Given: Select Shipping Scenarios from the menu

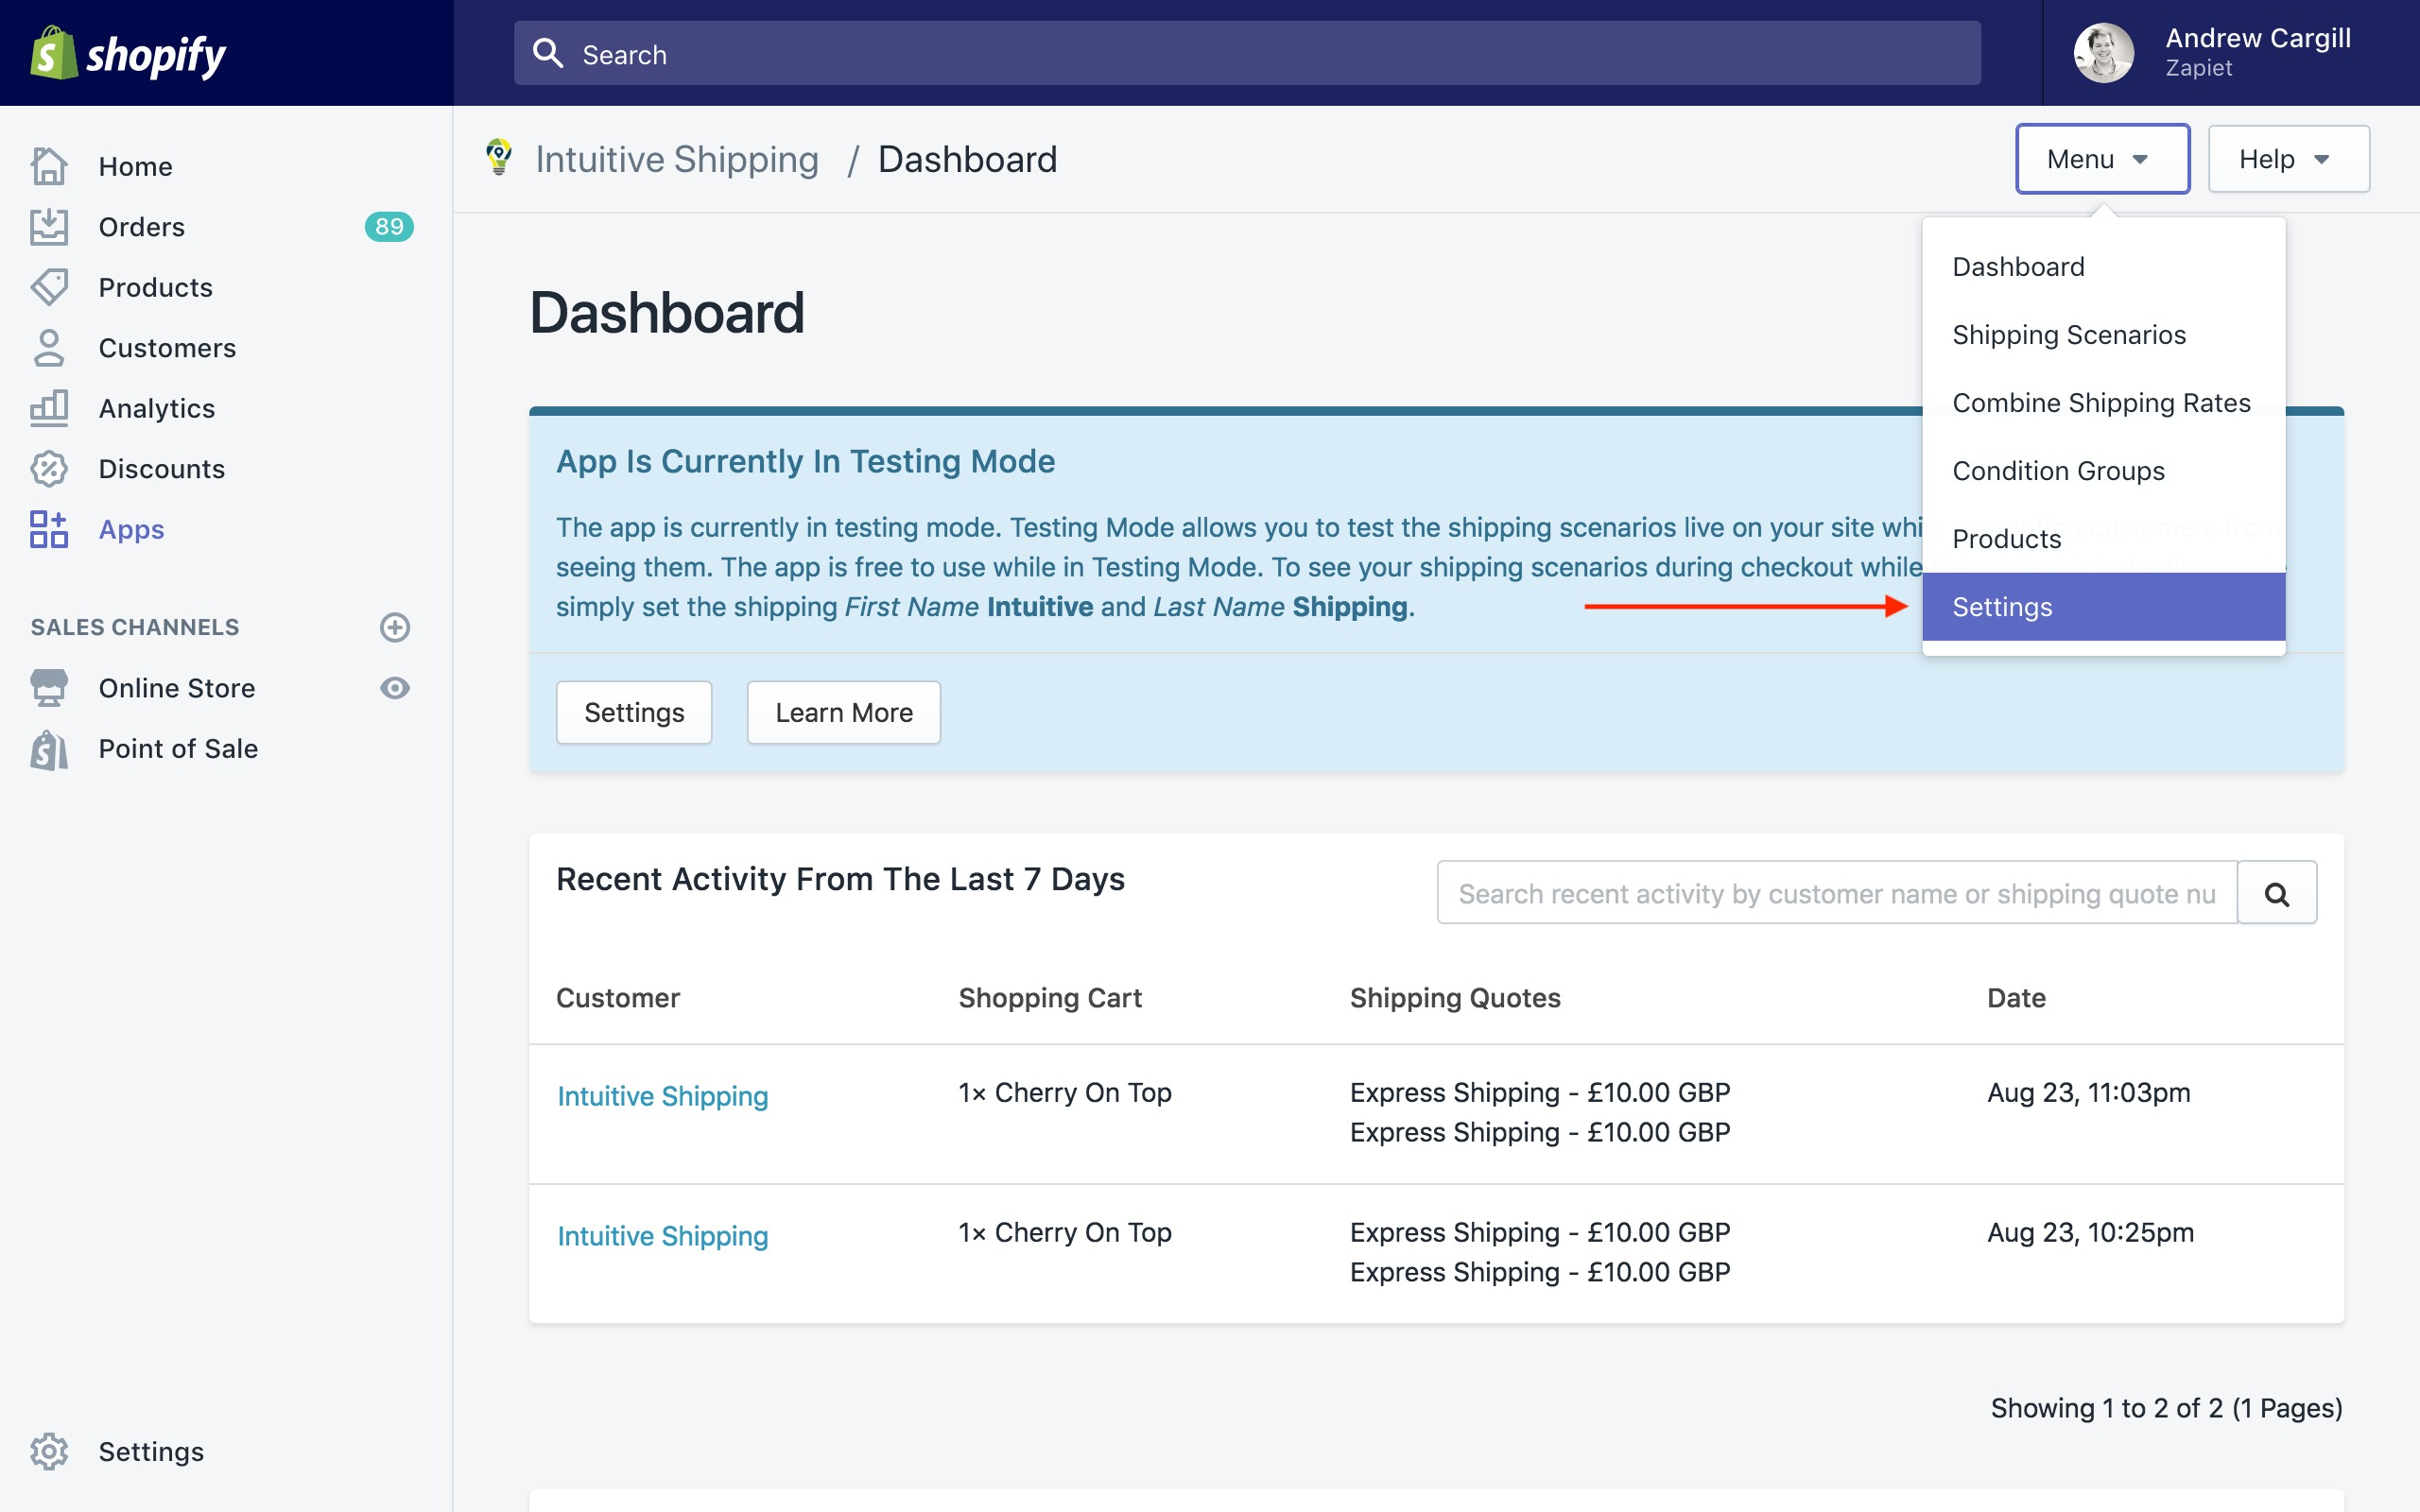Looking at the screenshot, I should click(x=2069, y=335).
